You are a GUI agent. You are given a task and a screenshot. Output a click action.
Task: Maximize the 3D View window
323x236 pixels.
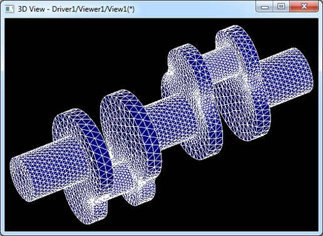[x=281, y=7]
